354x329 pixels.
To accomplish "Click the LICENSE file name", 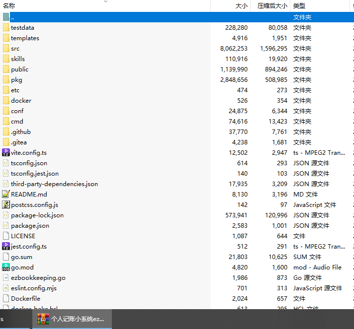I will click(x=23, y=236).
